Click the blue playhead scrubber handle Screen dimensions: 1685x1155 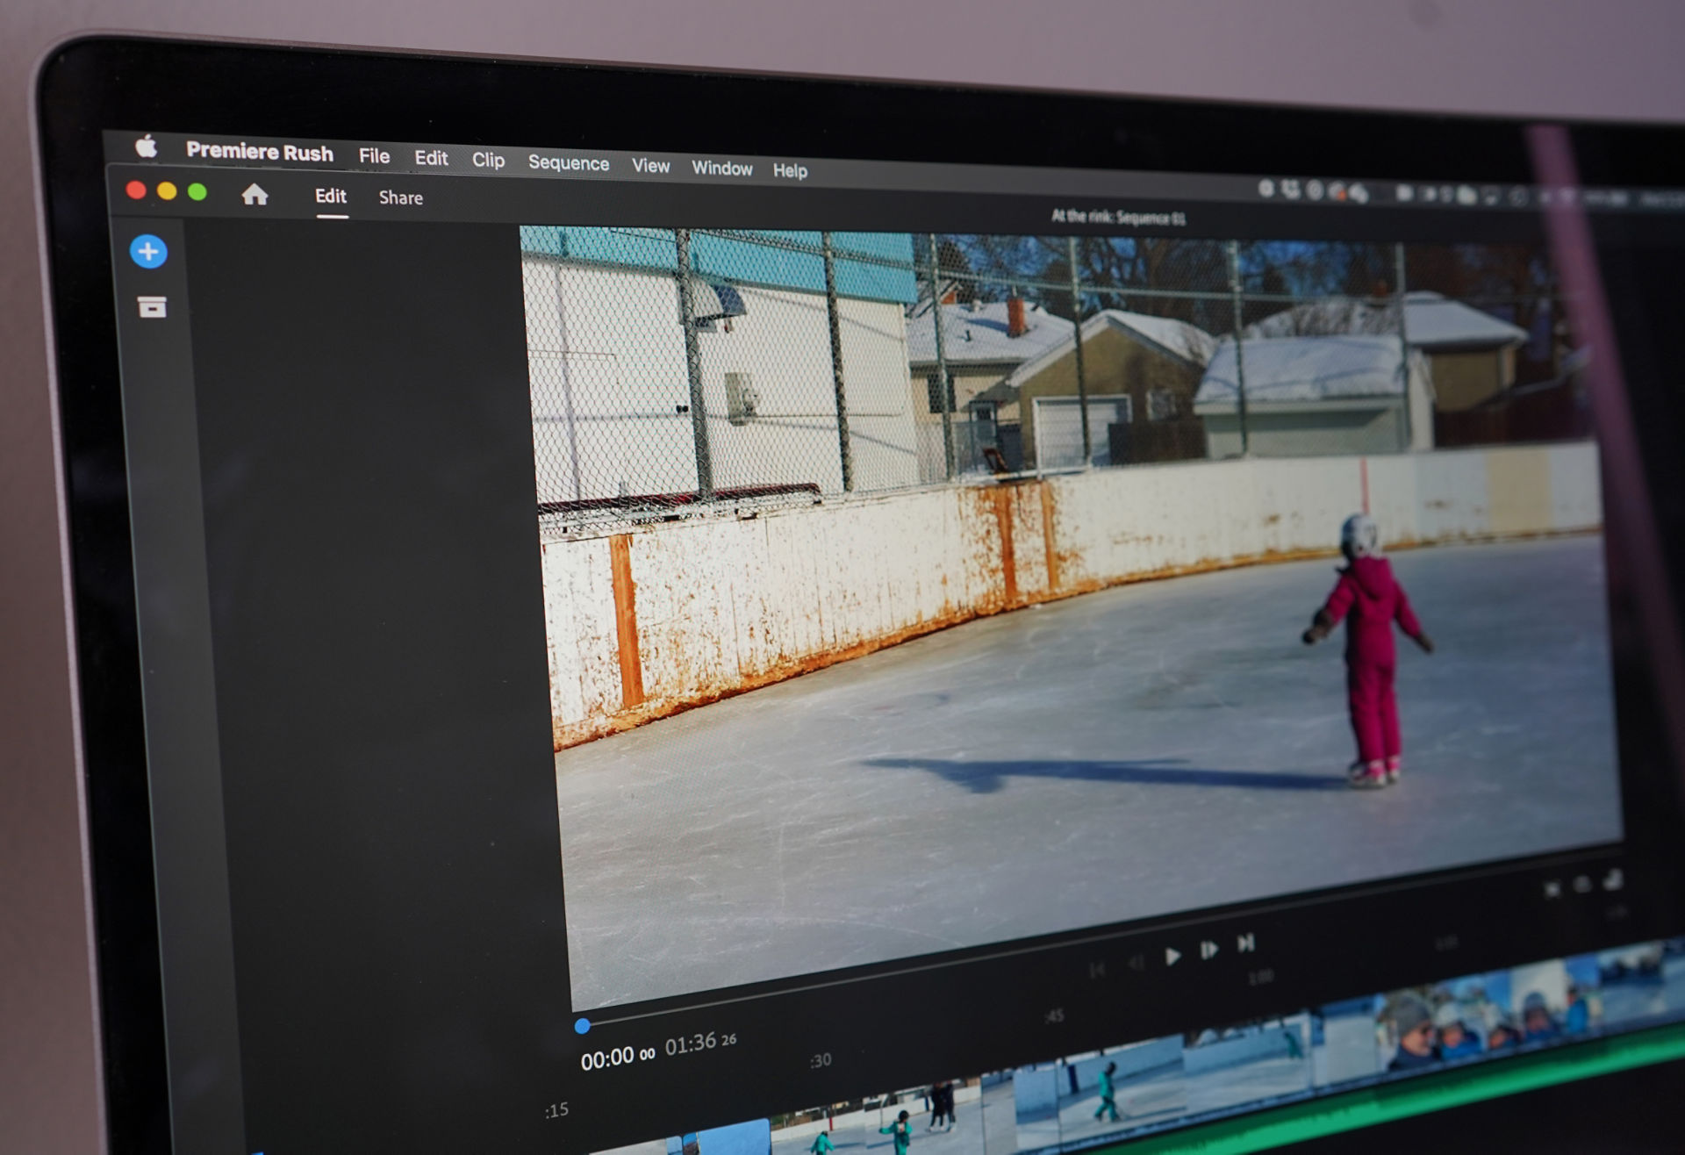[582, 1025]
